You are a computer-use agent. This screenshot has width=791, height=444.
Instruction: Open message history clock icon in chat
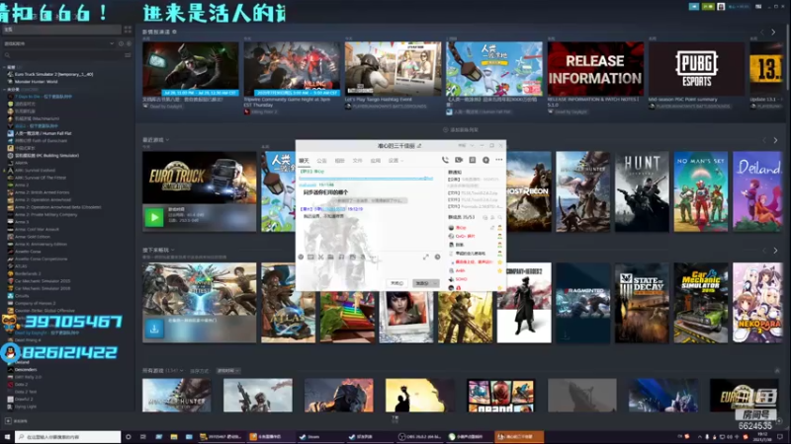[437, 258]
